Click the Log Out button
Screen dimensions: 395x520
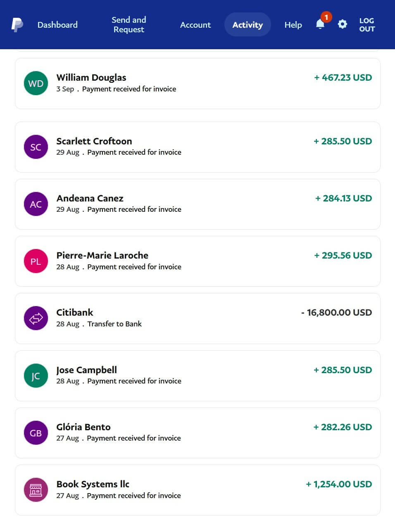tap(367, 25)
